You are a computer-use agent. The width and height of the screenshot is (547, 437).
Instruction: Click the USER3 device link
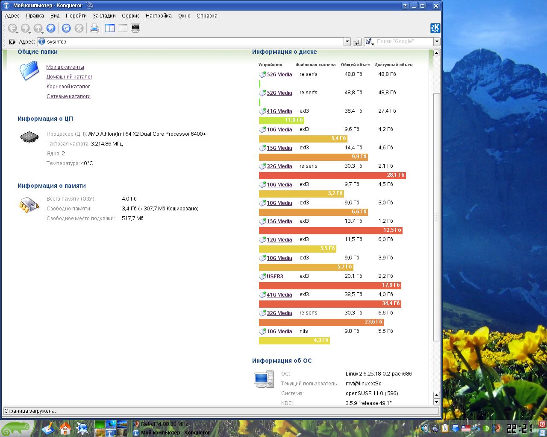coord(275,277)
